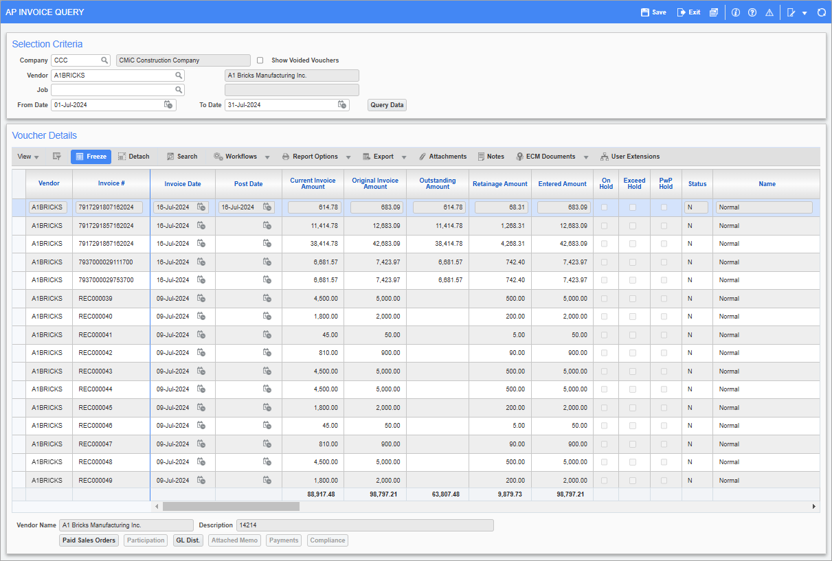Open the From Date calendar picker
Image resolution: width=832 pixels, height=561 pixels.
pyautogui.click(x=169, y=104)
